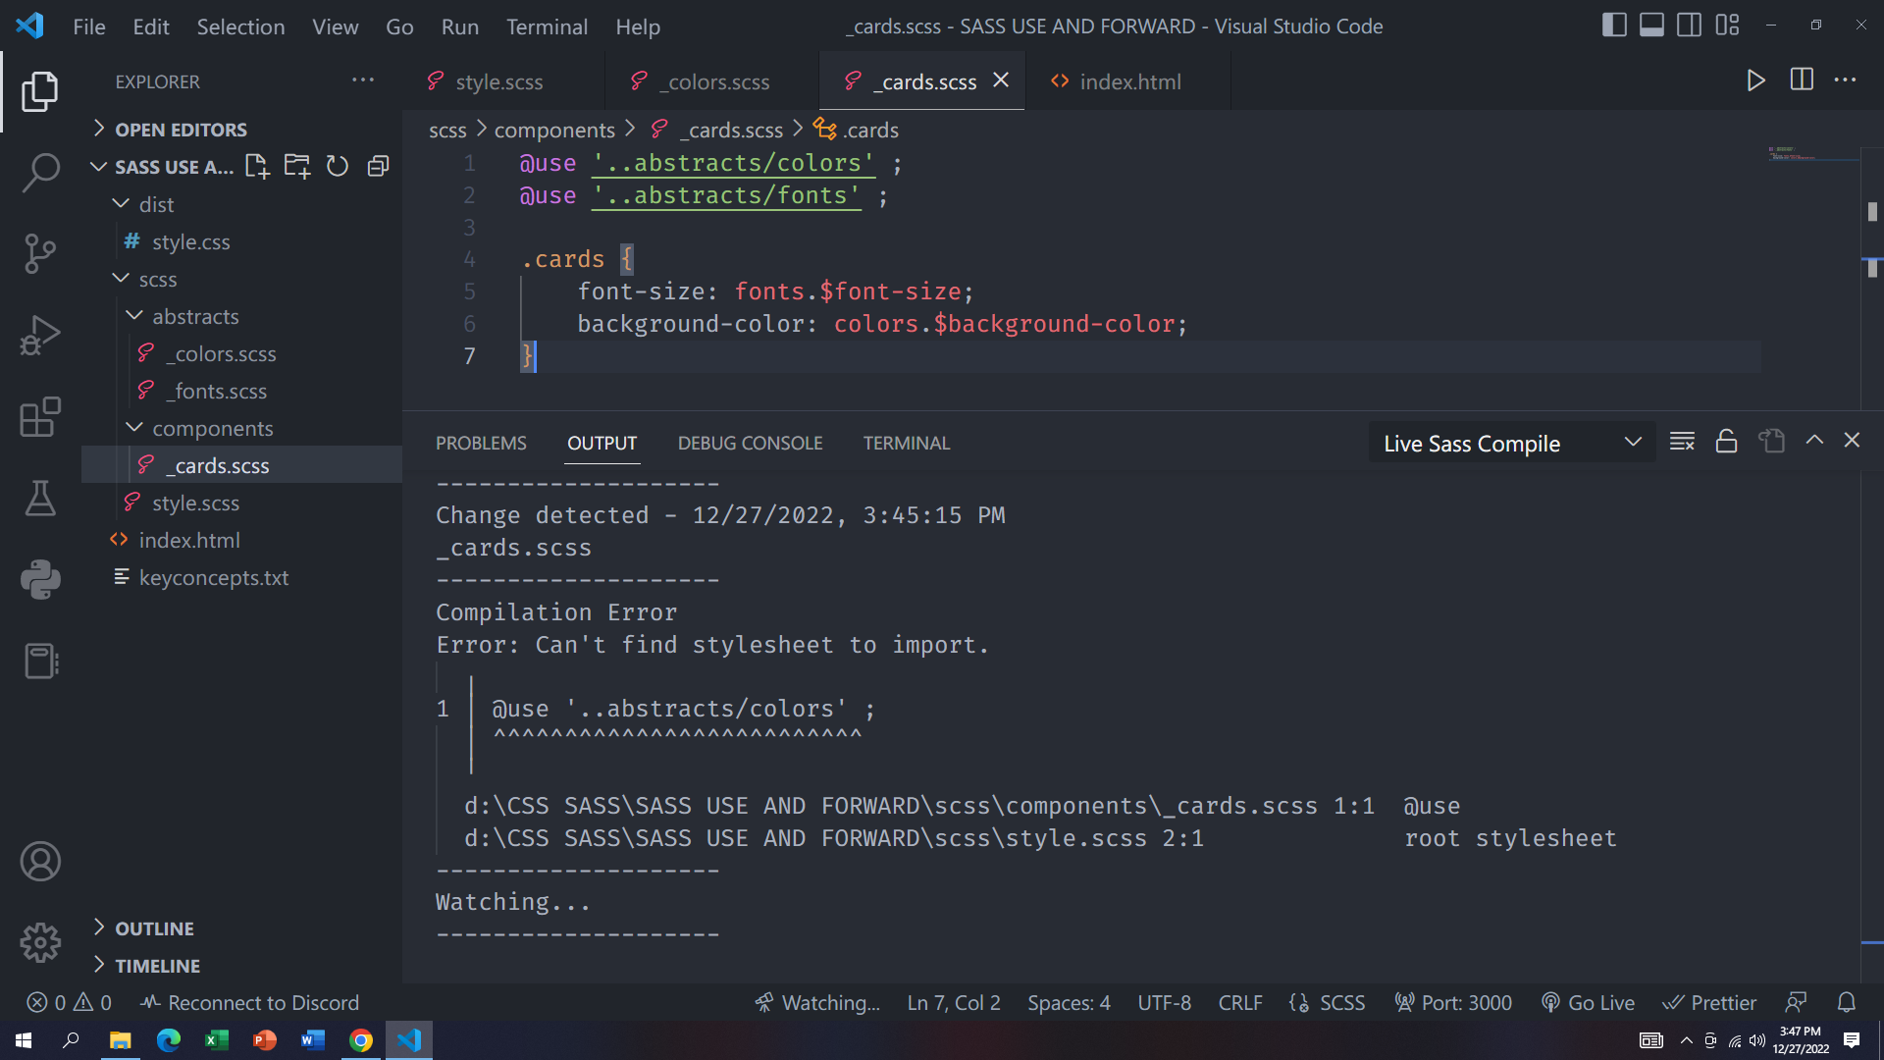Refresh the explorer tree
Screen dimensions: 1884x1060
(x=338, y=166)
